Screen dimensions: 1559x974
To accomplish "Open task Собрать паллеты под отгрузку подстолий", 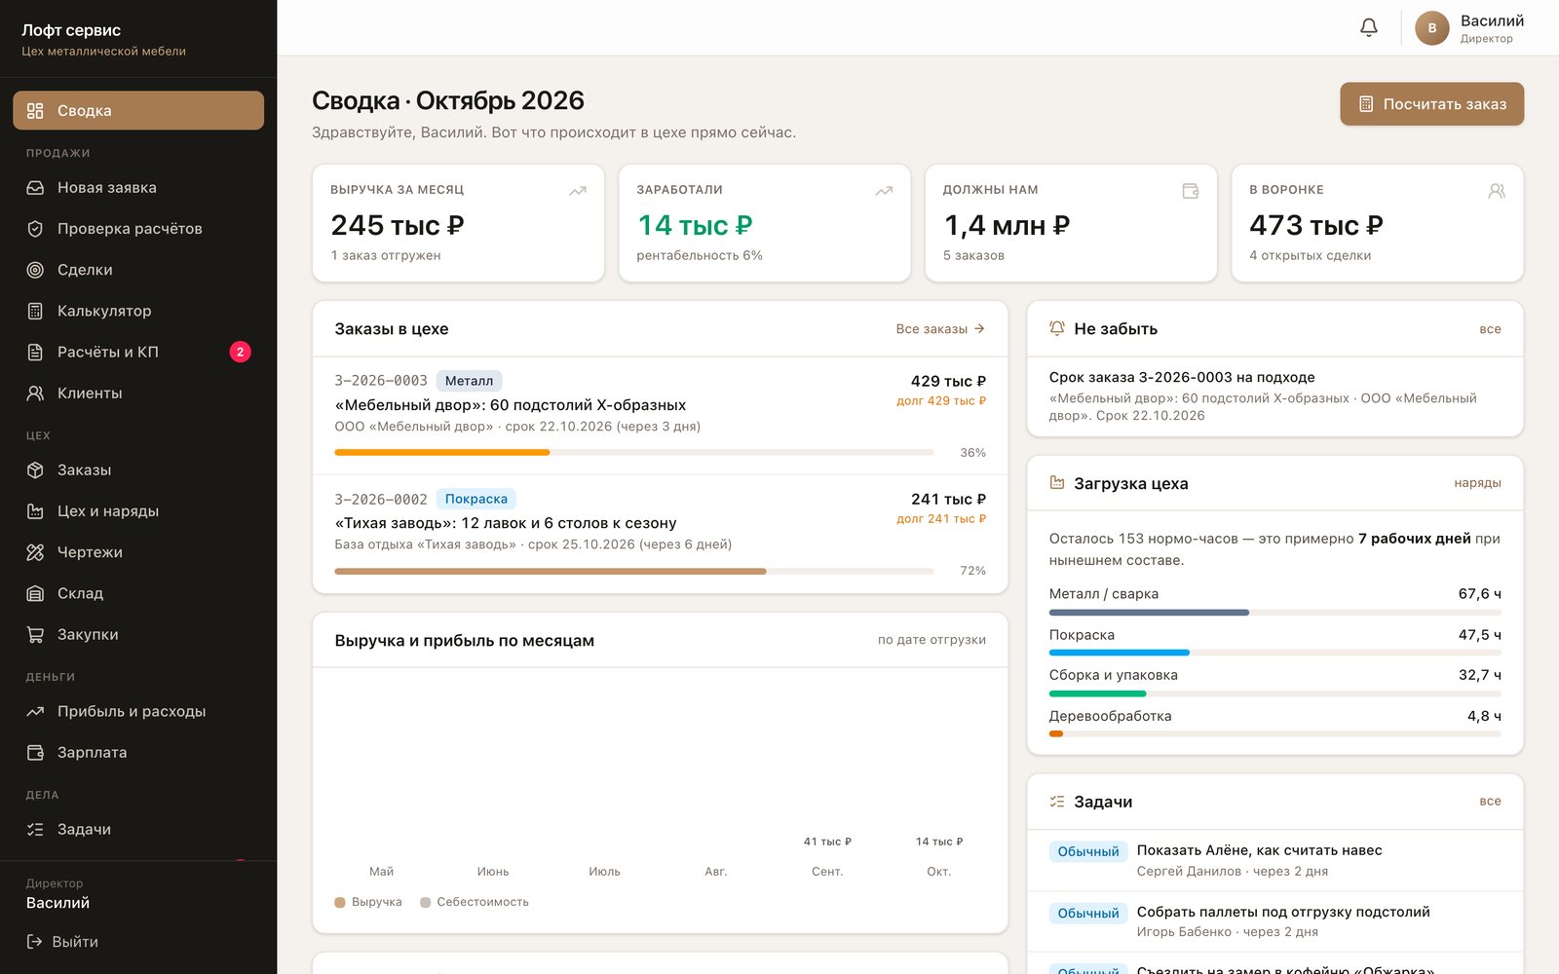I will [x=1274, y=921].
